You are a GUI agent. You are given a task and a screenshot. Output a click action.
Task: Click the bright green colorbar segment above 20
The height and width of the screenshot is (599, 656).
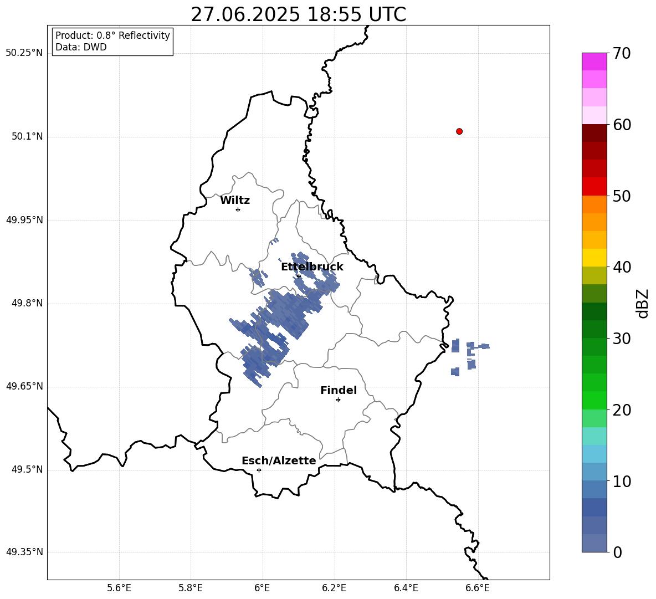tap(594, 400)
